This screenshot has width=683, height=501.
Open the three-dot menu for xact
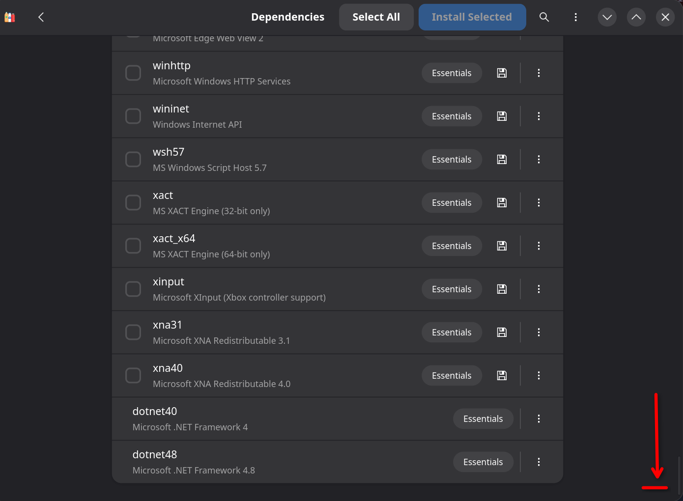click(x=539, y=203)
